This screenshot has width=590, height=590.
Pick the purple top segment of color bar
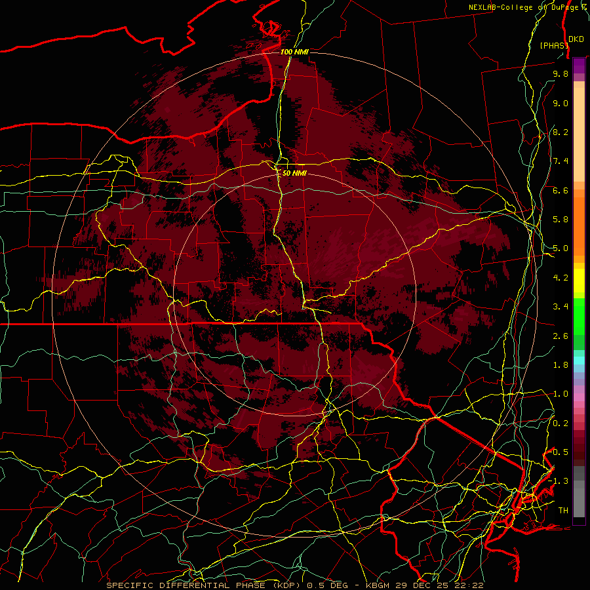[579, 66]
